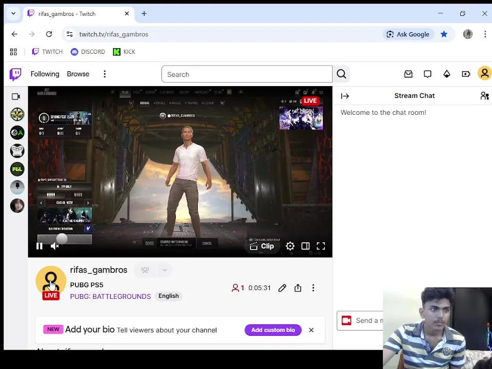Open the first followed channel avatar
Image resolution: width=492 pixels, height=369 pixels.
pyautogui.click(x=17, y=114)
